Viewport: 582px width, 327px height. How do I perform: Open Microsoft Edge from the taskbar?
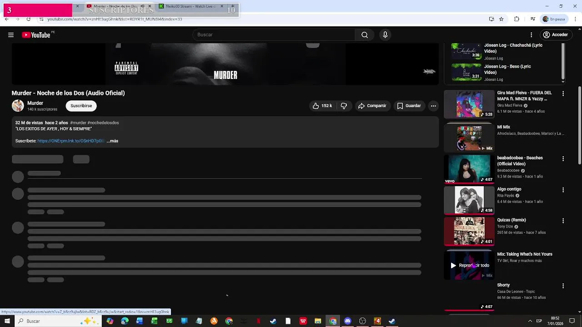point(125,321)
